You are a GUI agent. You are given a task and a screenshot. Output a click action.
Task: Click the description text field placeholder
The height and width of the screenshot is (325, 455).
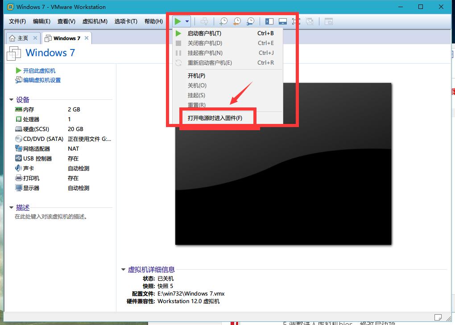click(51, 217)
